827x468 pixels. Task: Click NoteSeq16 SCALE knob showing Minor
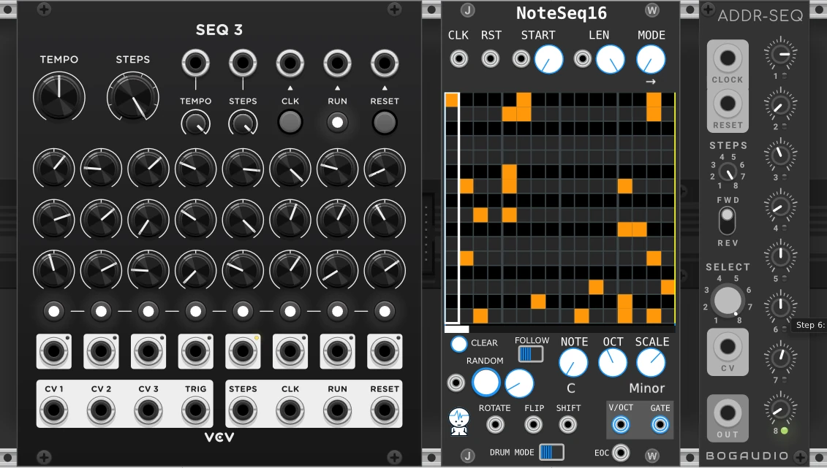[x=651, y=363]
